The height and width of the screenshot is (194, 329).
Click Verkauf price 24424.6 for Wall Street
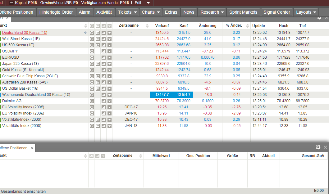(x=162, y=39)
